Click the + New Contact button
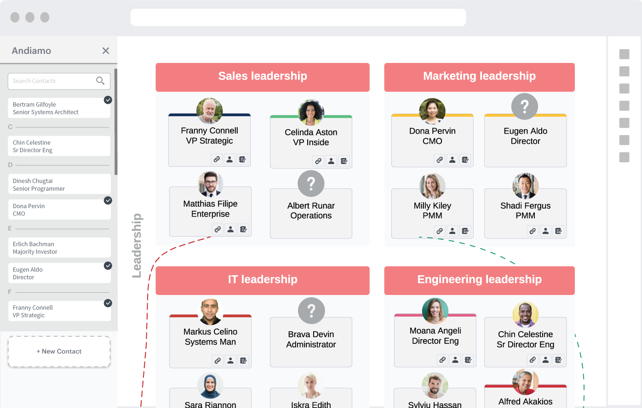 (59, 351)
